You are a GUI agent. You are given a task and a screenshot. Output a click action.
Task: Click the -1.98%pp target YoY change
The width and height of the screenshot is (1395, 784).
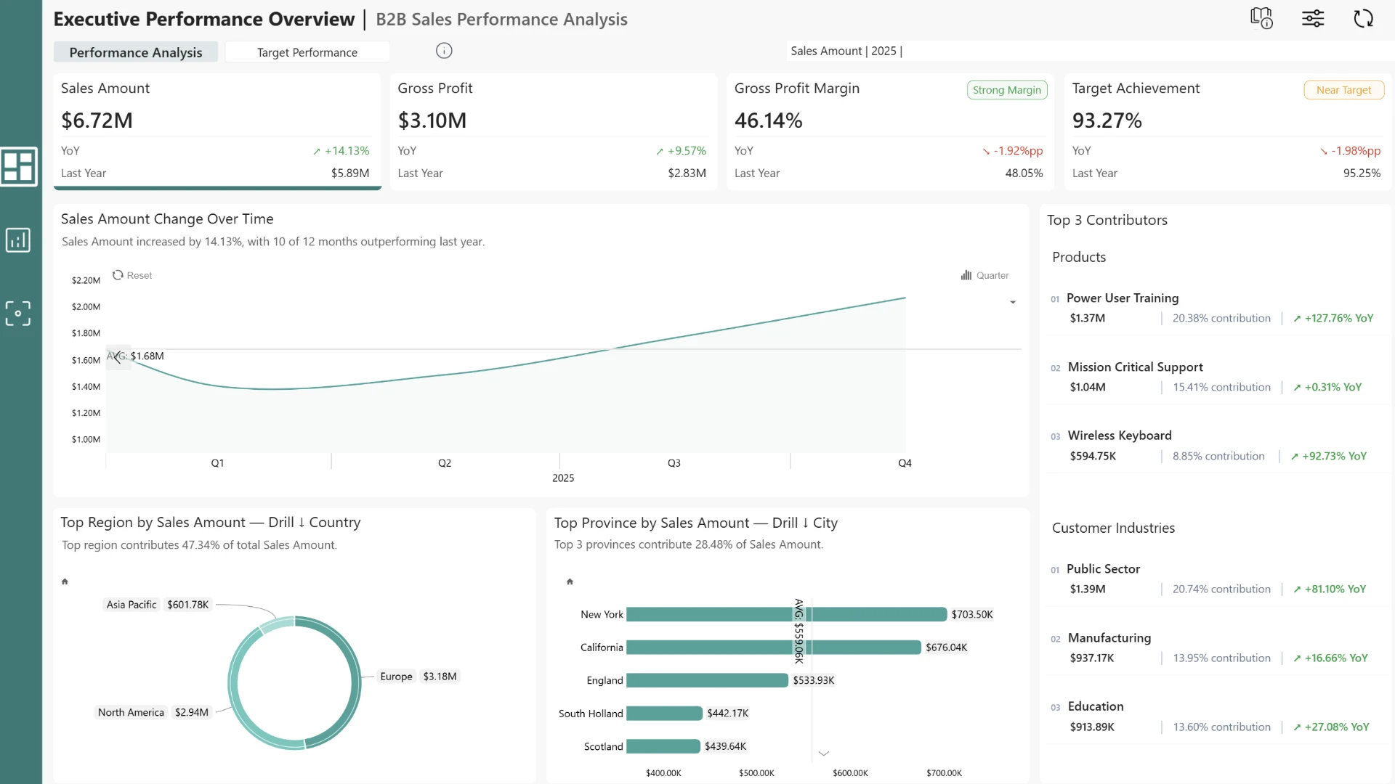coord(1350,151)
